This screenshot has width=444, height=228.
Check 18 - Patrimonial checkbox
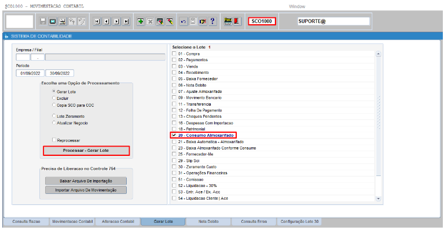[174, 129]
